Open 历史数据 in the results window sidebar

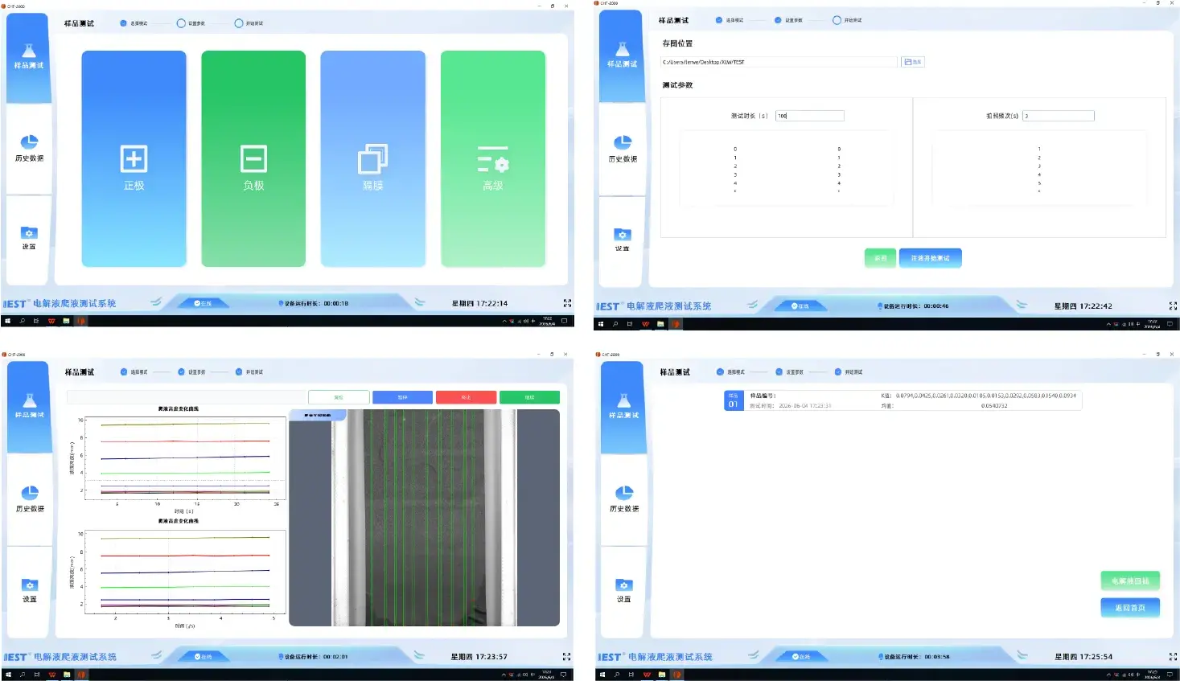click(x=623, y=498)
